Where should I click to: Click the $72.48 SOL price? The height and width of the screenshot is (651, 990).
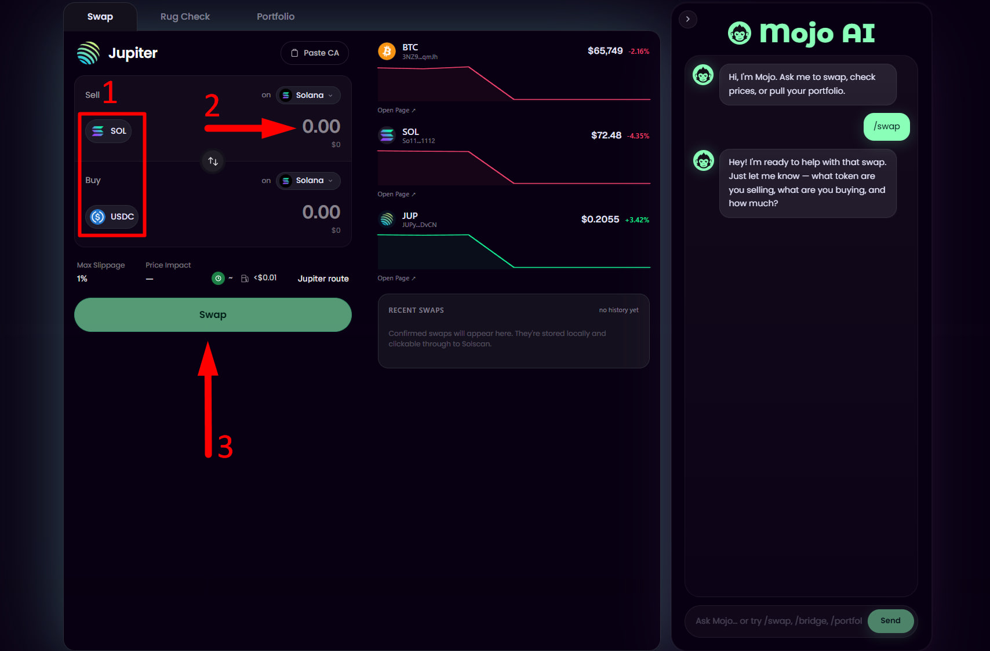(x=606, y=136)
